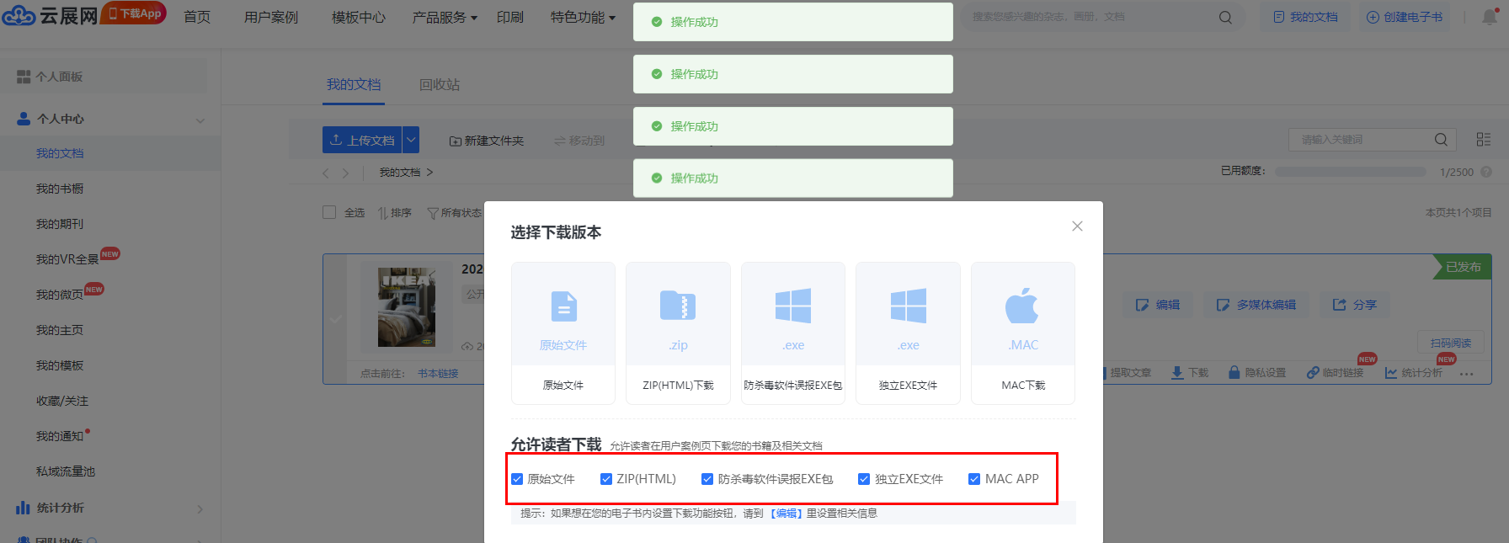This screenshot has width=1509, height=543.
Task: Click the IKEA document thumbnail
Action: pyautogui.click(x=406, y=307)
